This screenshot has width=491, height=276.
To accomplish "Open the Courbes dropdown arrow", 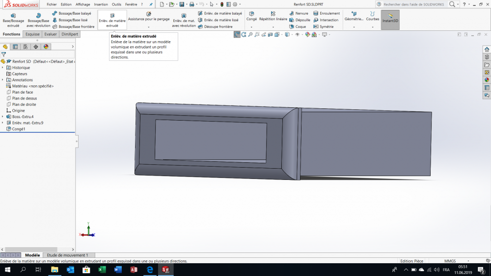I will [x=373, y=27].
